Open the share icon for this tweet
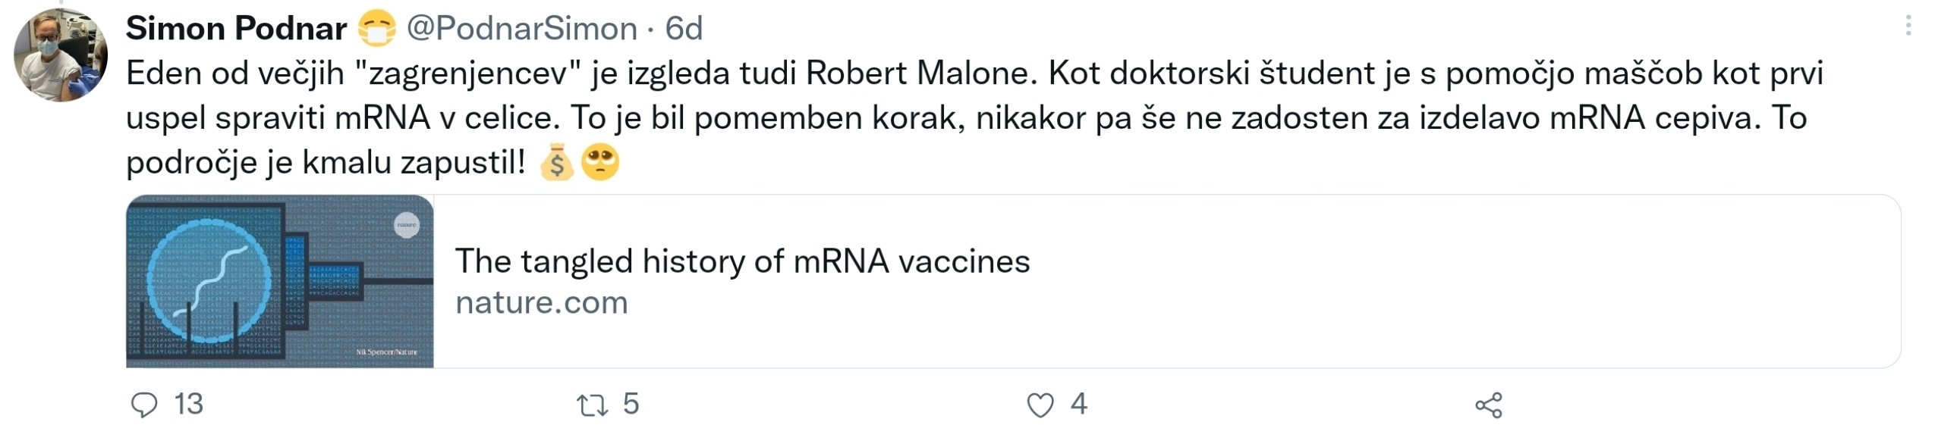1938x425 pixels. pos(1489,405)
